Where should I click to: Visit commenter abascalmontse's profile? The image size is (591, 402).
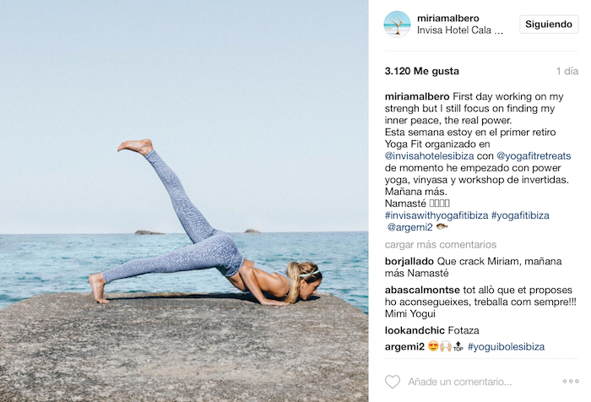point(422,290)
